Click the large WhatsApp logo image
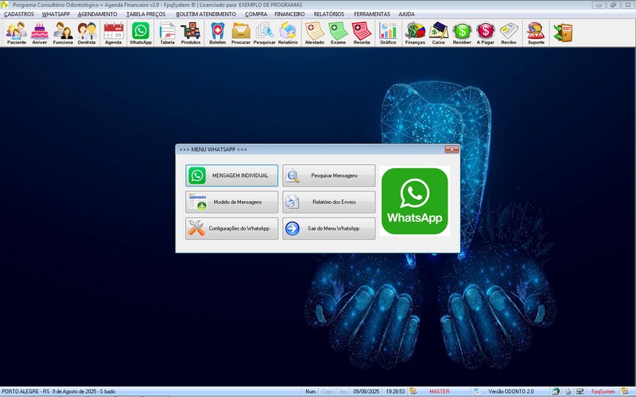 [x=414, y=202]
